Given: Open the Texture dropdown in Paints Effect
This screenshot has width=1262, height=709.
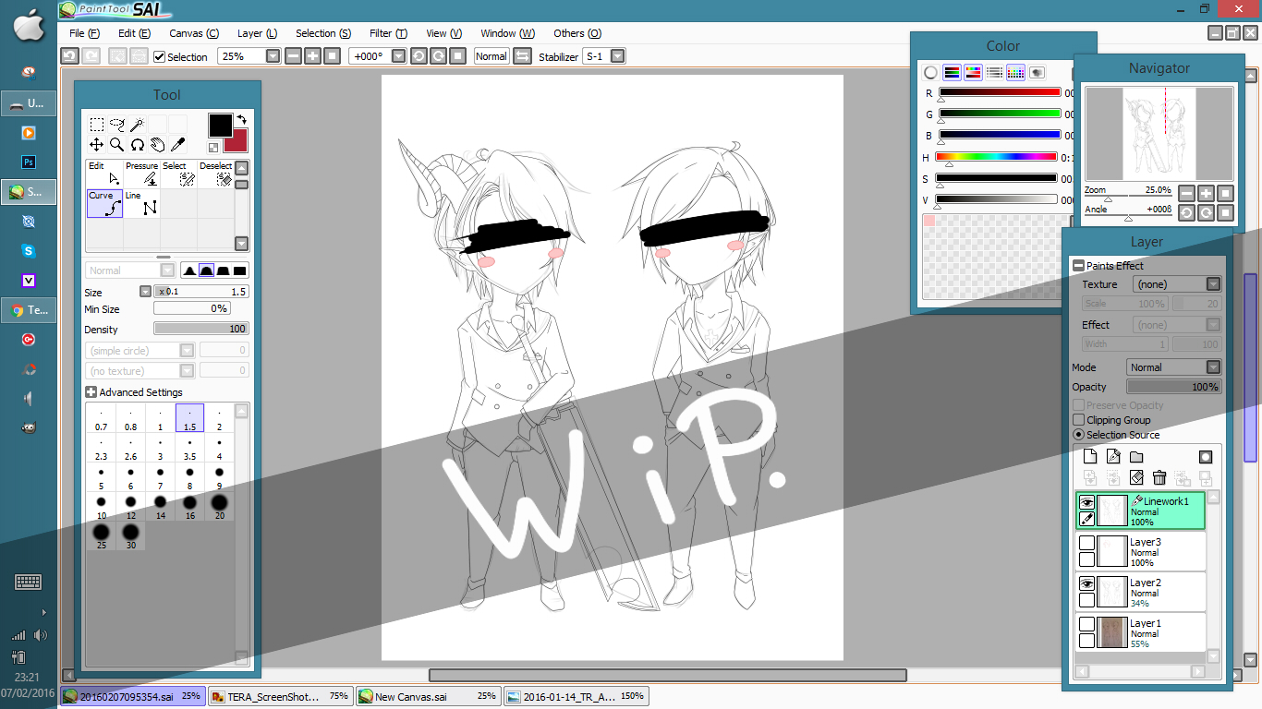Looking at the screenshot, I should pyautogui.click(x=1213, y=284).
